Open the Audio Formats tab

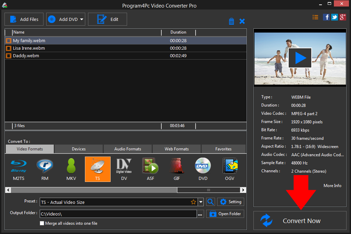pos(127,149)
